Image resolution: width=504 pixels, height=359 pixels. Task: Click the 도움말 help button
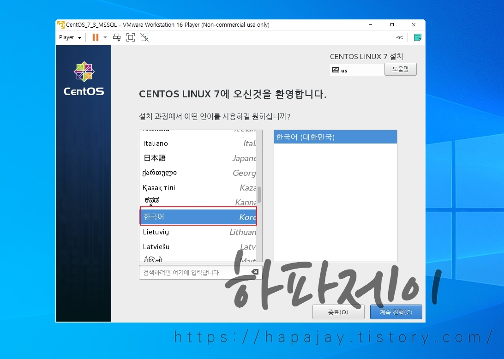click(x=401, y=69)
